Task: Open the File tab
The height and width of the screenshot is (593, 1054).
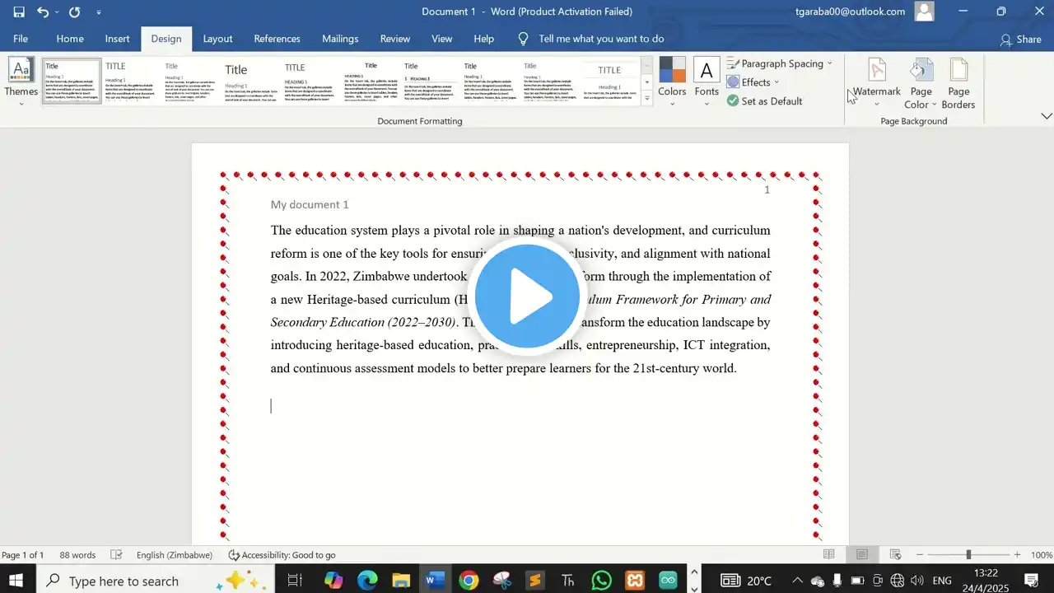Action: point(21,39)
